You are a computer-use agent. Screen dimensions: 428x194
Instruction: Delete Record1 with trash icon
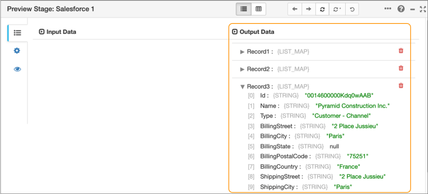[x=401, y=51]
